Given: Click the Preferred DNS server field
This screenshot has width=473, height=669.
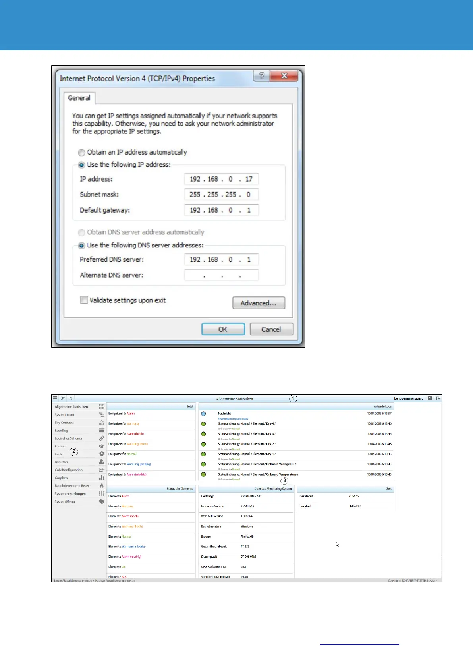Looking at the screenshot, I should [222, 260].
